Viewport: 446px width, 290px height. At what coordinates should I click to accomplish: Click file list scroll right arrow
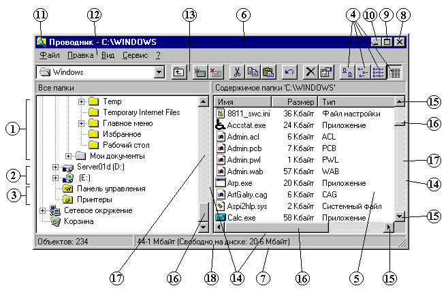click(389, 227)
